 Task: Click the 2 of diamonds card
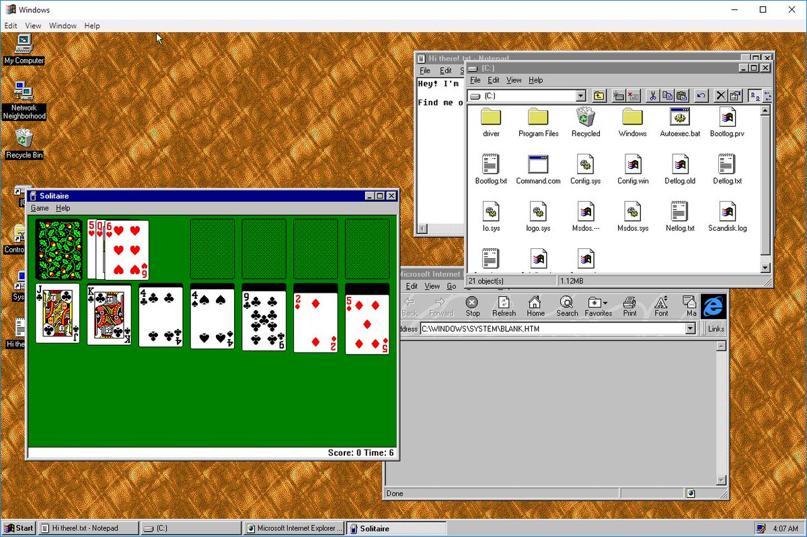tap(315, 322)
